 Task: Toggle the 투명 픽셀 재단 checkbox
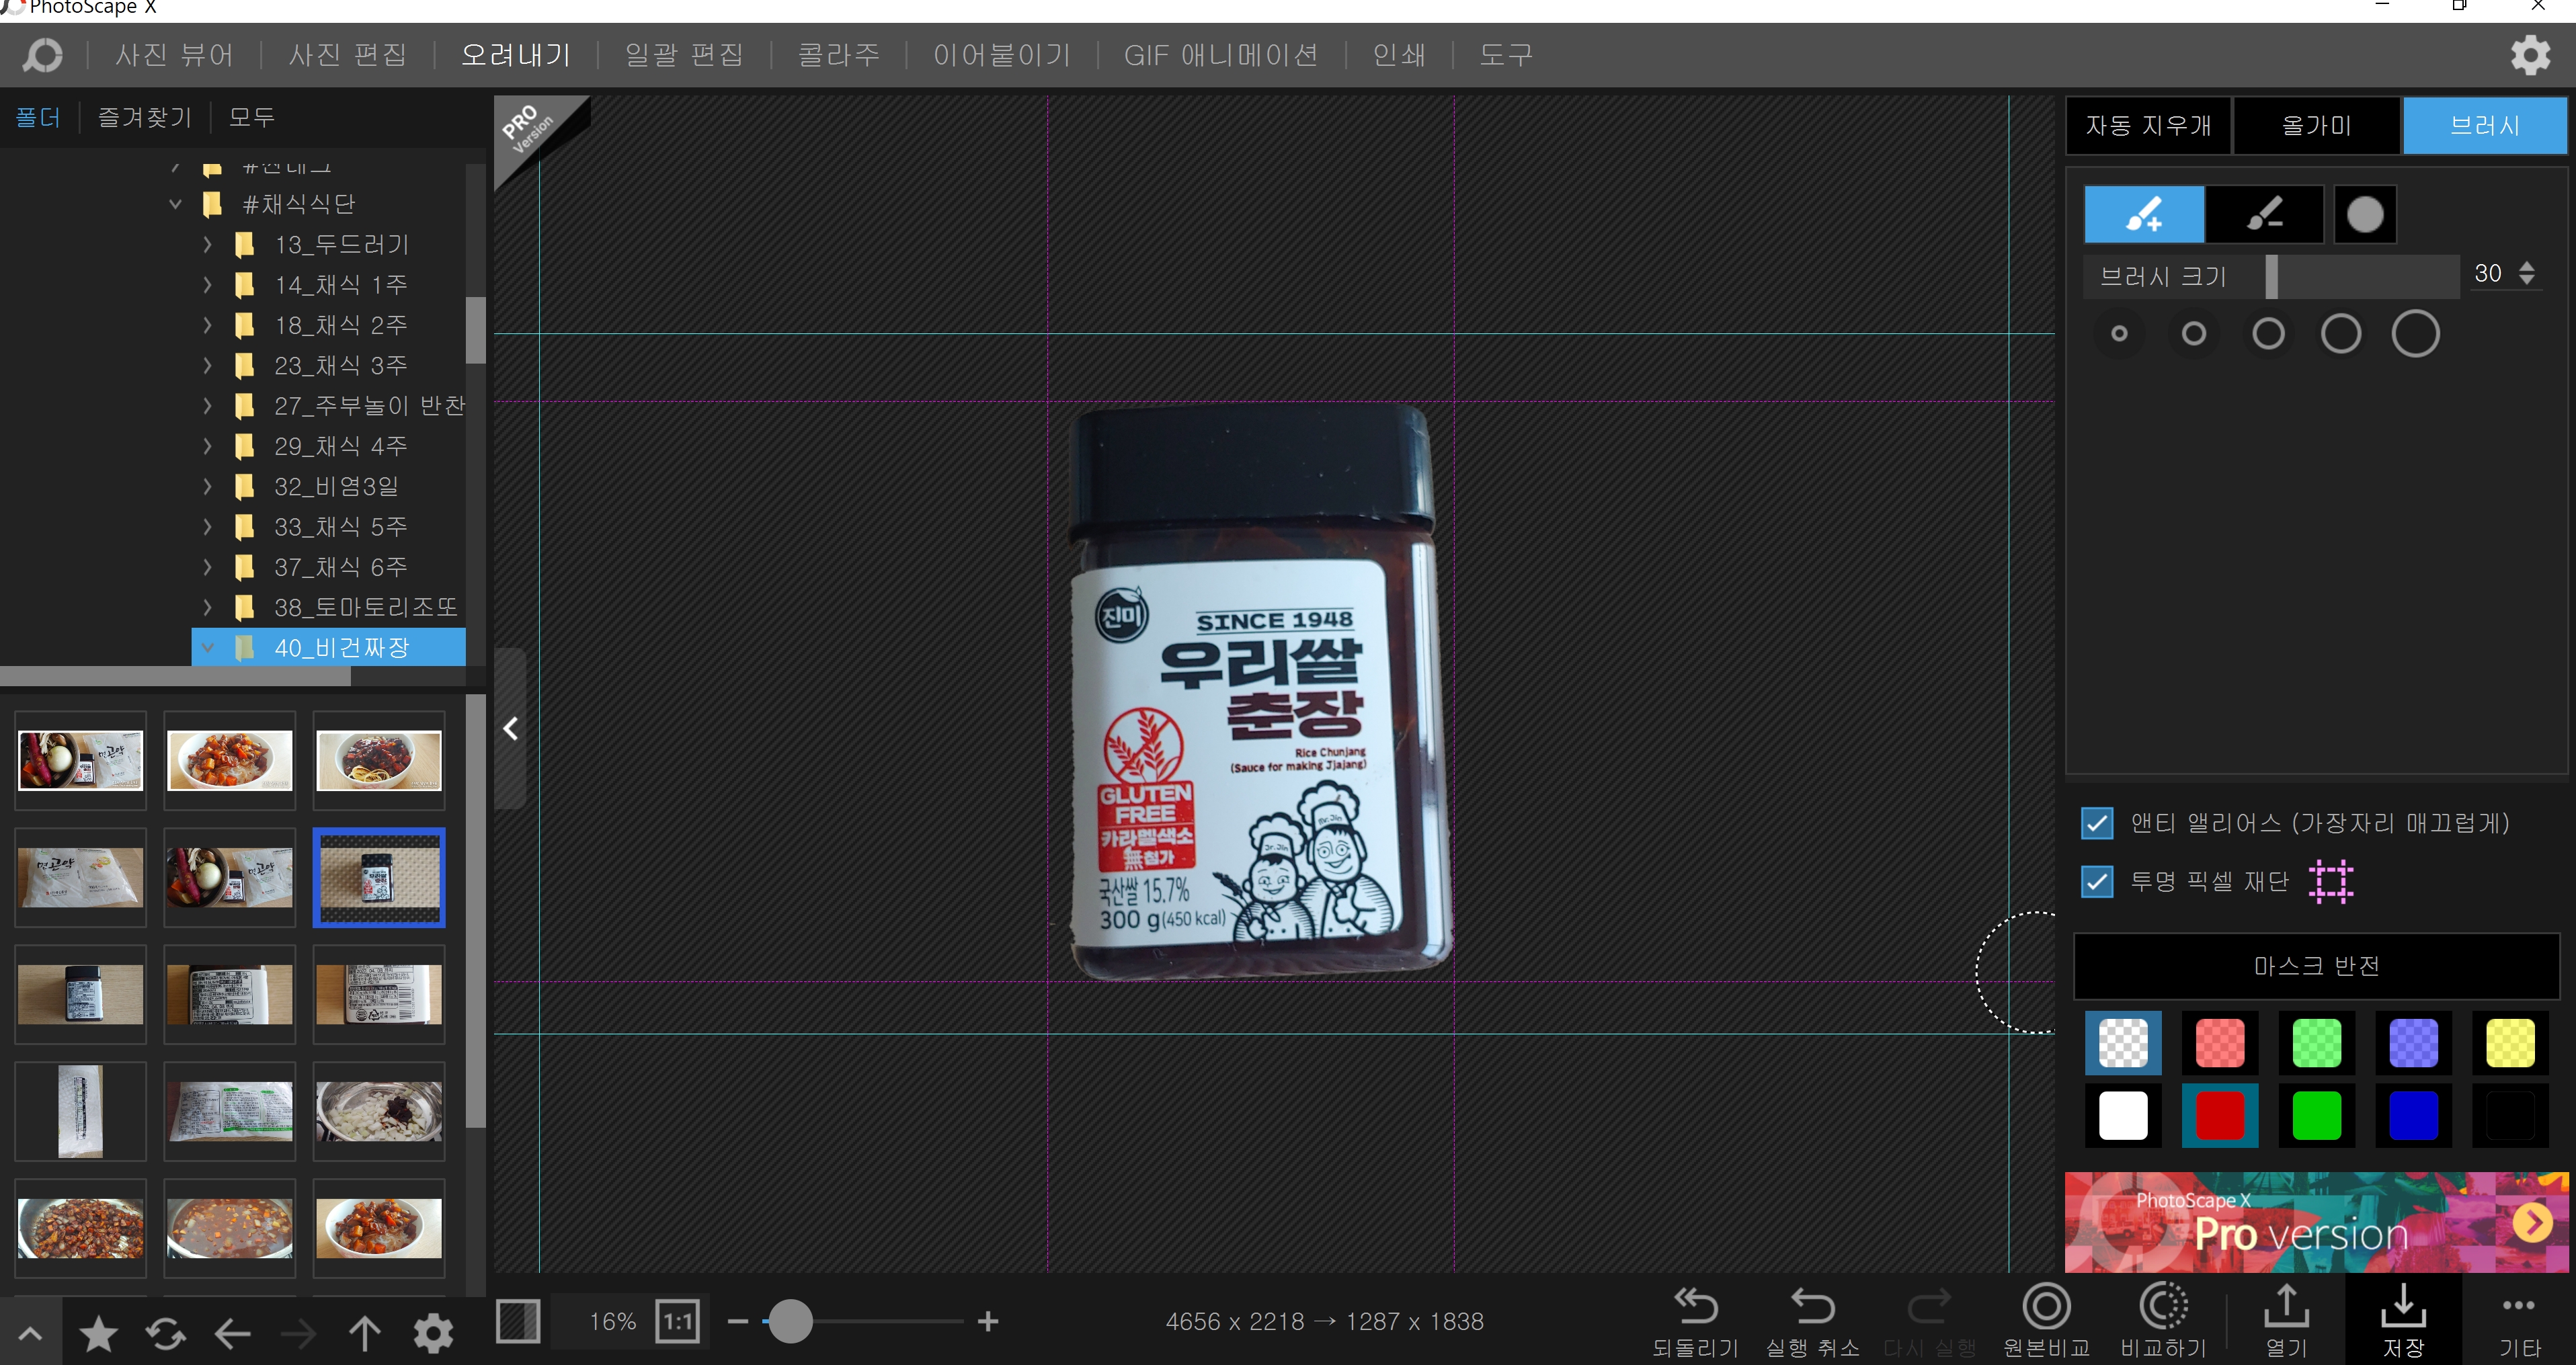pyautogui.click(x=2096, y=881)
